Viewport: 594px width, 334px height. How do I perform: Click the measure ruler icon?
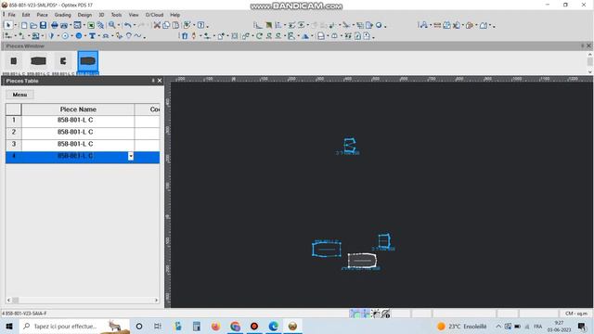[437, 25]
